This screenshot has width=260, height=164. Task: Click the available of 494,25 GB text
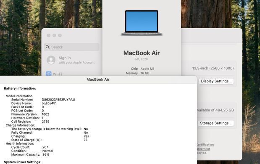click(215, 110)
